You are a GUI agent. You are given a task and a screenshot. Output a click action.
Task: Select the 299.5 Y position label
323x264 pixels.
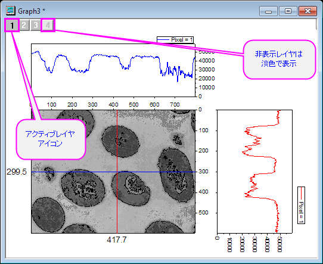tap(17, 172)
